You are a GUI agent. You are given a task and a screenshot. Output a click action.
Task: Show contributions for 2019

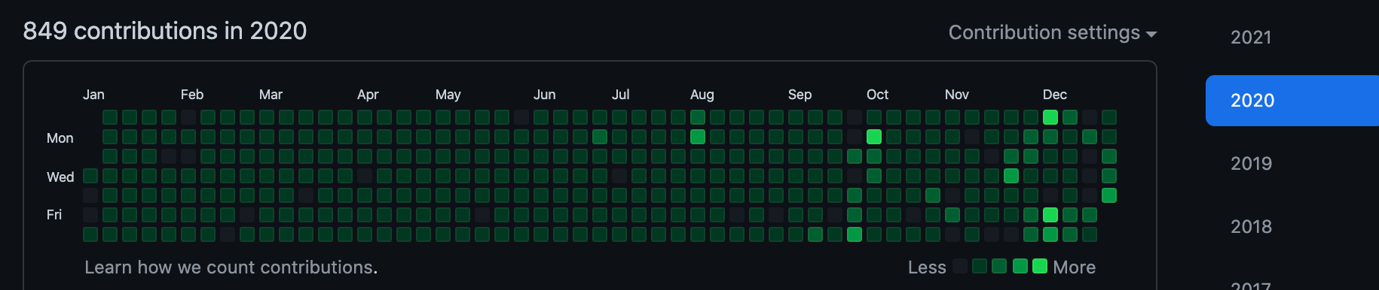1251,164
